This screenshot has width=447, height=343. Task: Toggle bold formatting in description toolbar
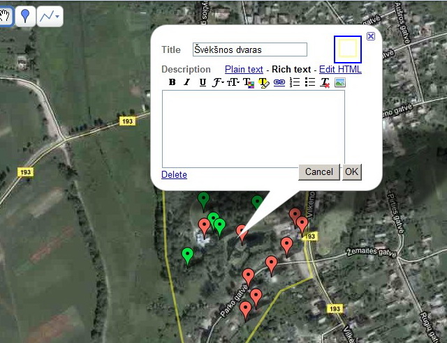click(173, 82)
